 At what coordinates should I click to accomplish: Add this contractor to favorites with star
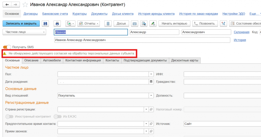(25, 5)
